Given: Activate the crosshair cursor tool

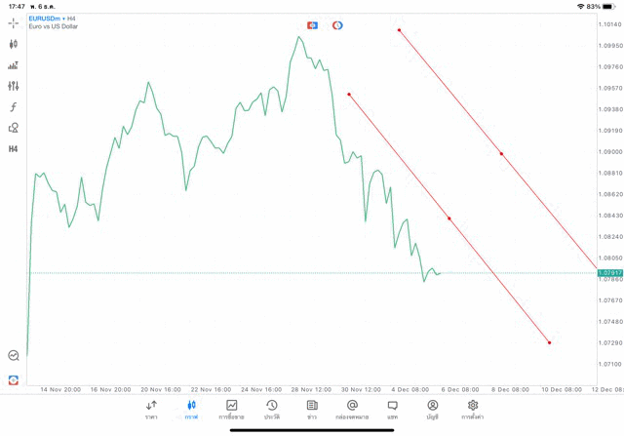Looking at the screenshot, I should (x=14, y=22).
